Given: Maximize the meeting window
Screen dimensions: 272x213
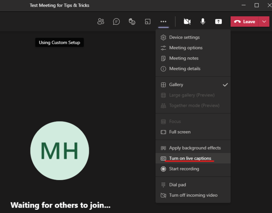Looking at the screenshot, I should pyautogui.click(x=256, y=5).
